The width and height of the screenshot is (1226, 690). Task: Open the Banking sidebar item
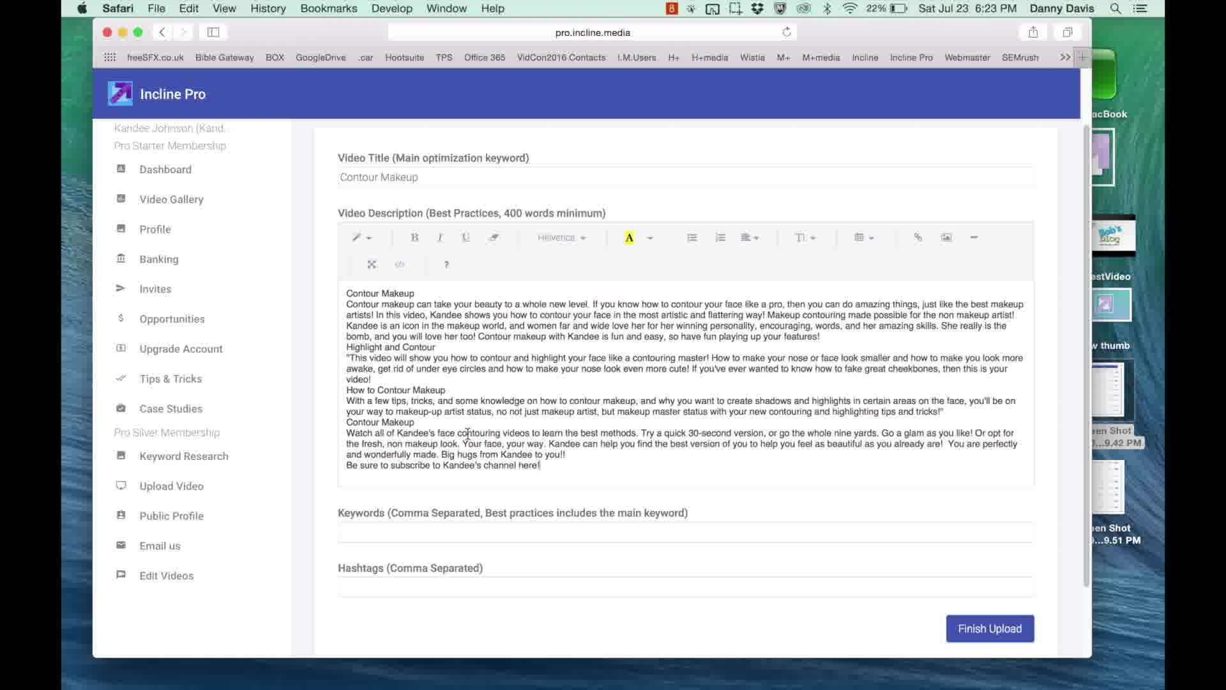coord(159,259)
